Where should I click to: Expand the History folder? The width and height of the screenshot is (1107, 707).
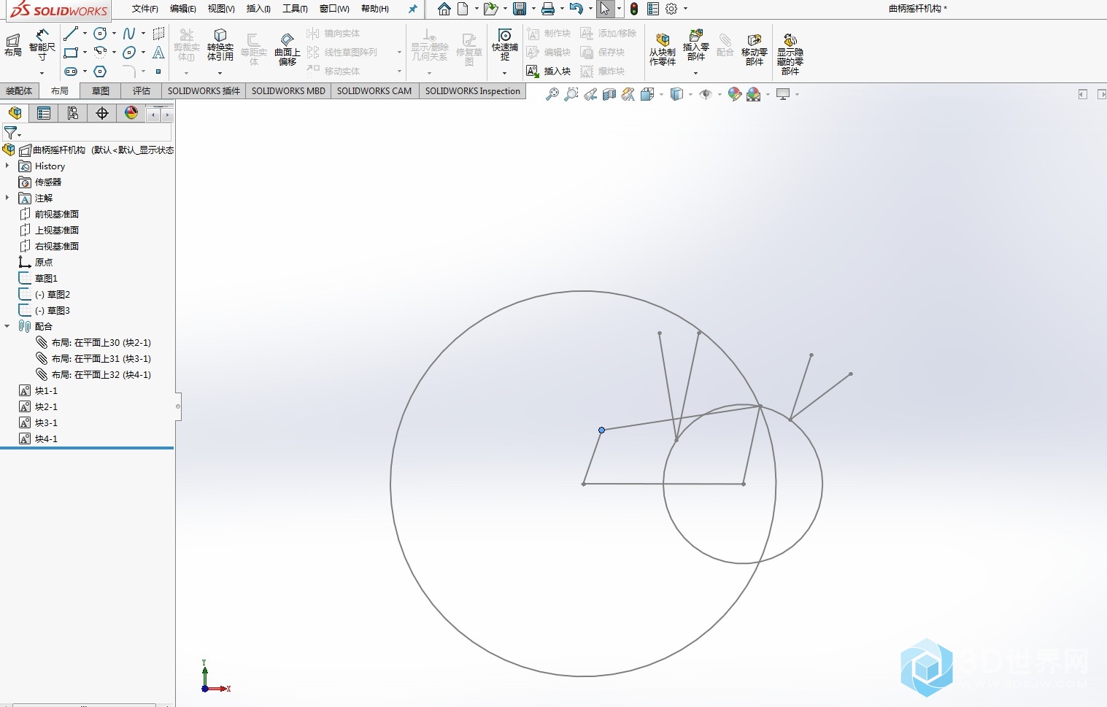[7, 166]
